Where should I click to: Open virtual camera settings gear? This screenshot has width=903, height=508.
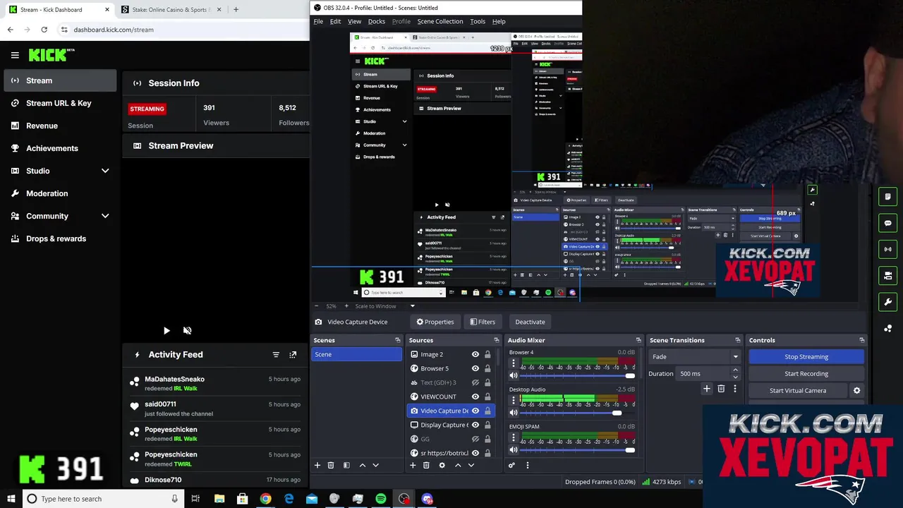856,390
